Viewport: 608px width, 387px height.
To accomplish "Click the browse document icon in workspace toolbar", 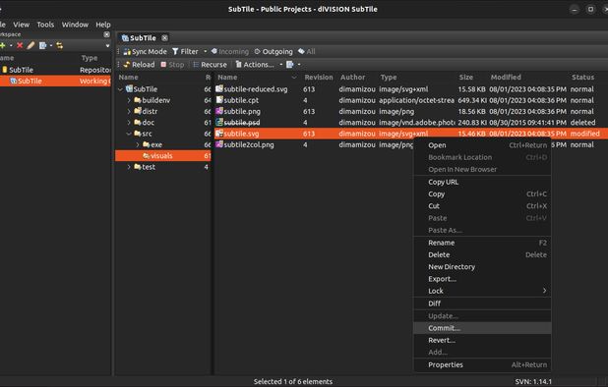I will (x=42, y=45).
